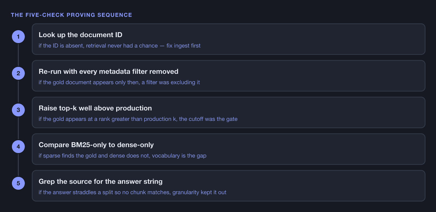Select the step 4 numbered circle

(18, 147)
